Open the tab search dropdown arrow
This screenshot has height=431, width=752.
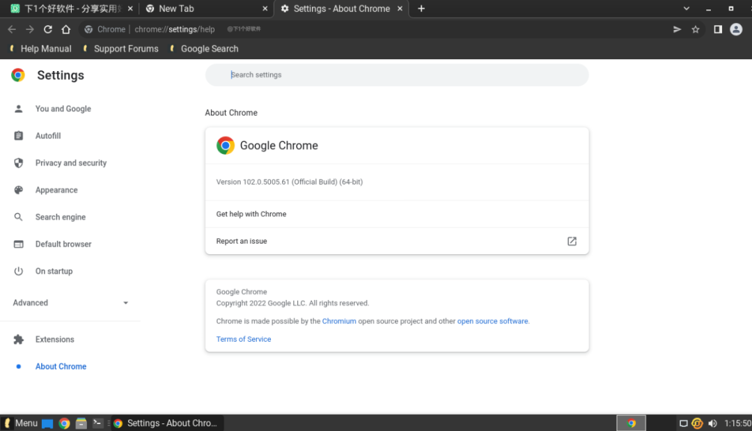click(x=687, y=8)
